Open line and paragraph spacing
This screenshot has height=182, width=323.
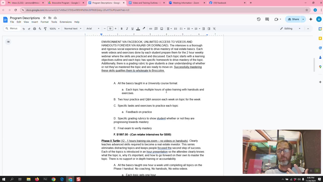point(176,29)
